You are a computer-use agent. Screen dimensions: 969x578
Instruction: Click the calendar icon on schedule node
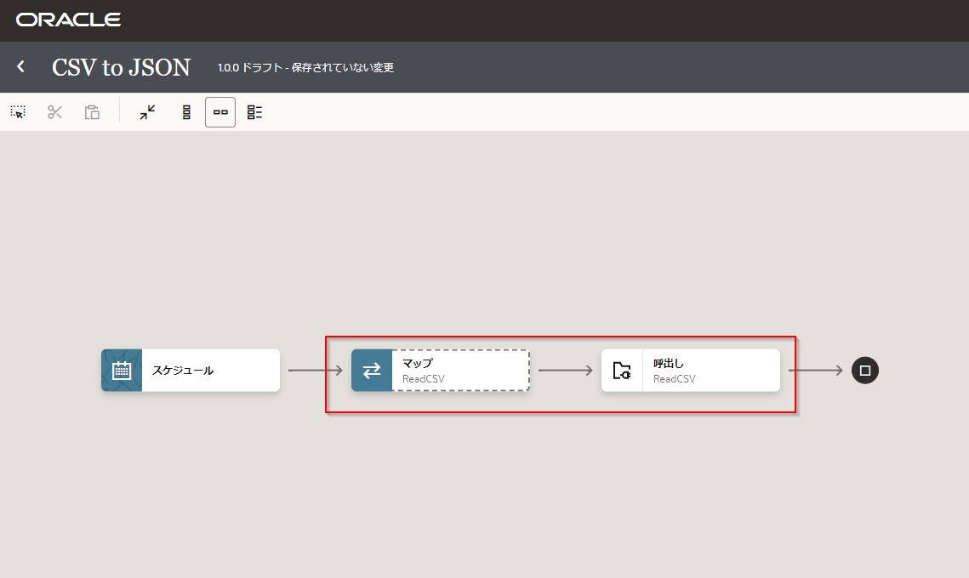122,371
